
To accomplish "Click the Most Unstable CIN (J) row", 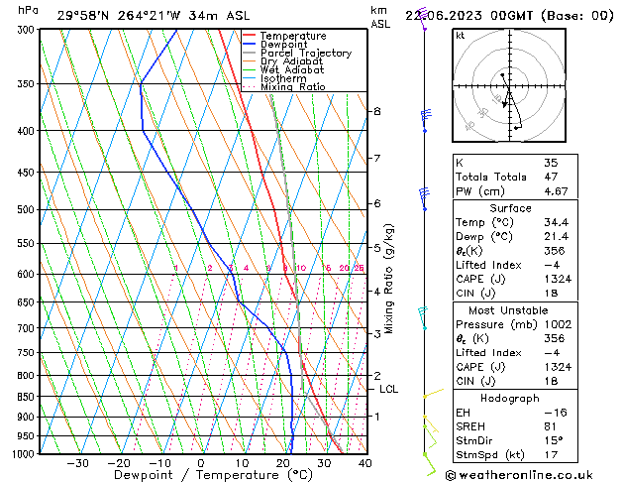I will 515,381.
